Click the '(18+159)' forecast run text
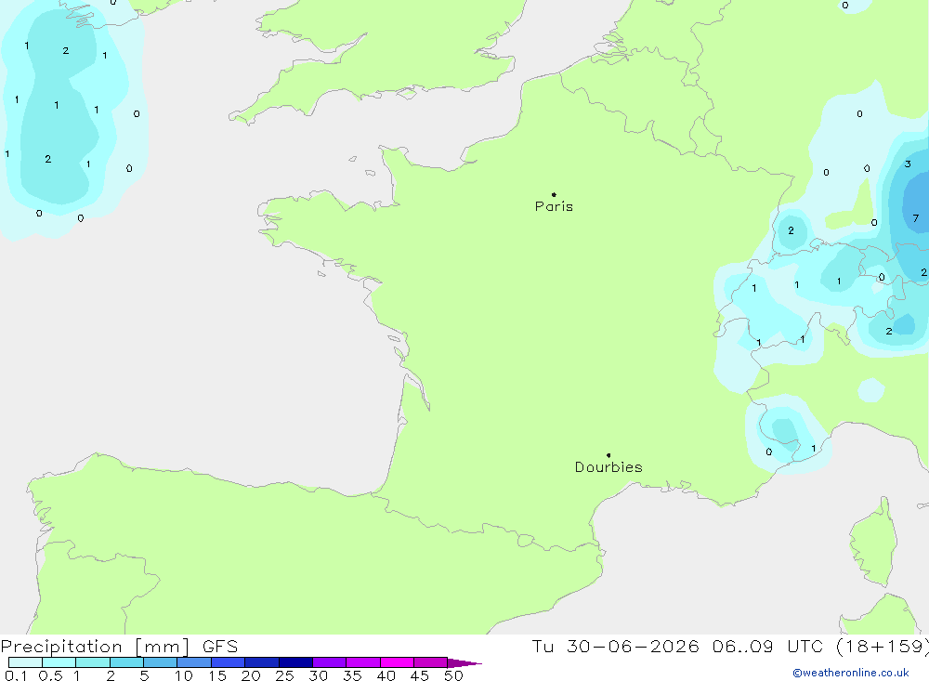The width and height of the screenshot is (929, 681). [x=883, y=647]
